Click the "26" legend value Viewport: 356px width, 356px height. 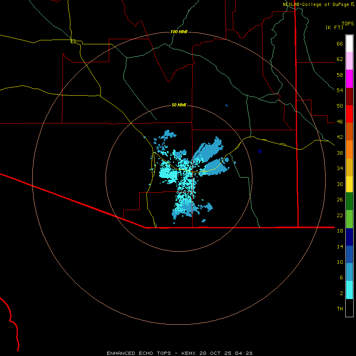tap(340, 200)
